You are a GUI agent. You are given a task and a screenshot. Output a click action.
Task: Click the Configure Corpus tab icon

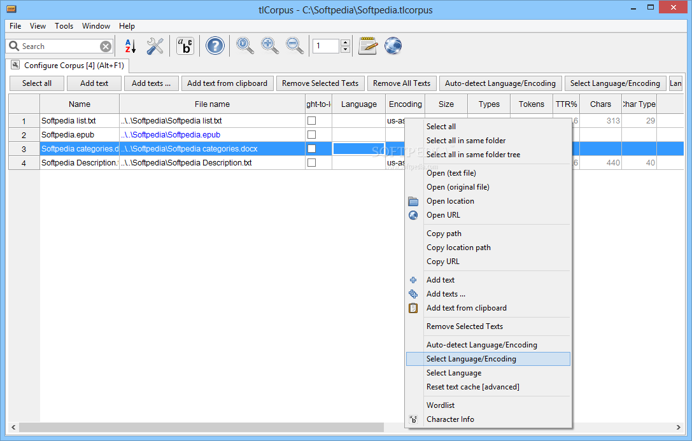pyautogui.click(x=15, y=65)
